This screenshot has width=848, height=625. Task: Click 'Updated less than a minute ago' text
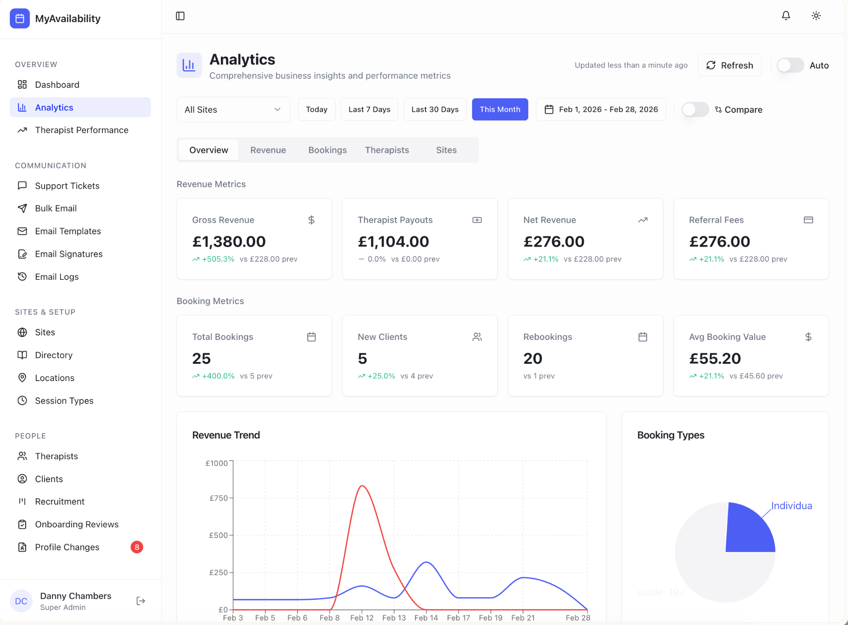[631, 65]
